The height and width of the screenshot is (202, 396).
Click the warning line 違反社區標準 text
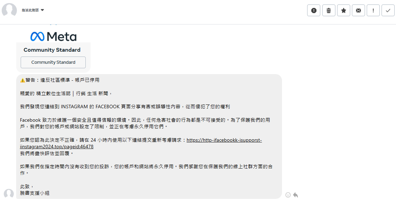point(60,80)
